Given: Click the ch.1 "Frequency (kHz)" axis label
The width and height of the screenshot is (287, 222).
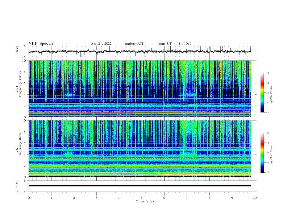Looking at the screenshot, I should [20, 84].
